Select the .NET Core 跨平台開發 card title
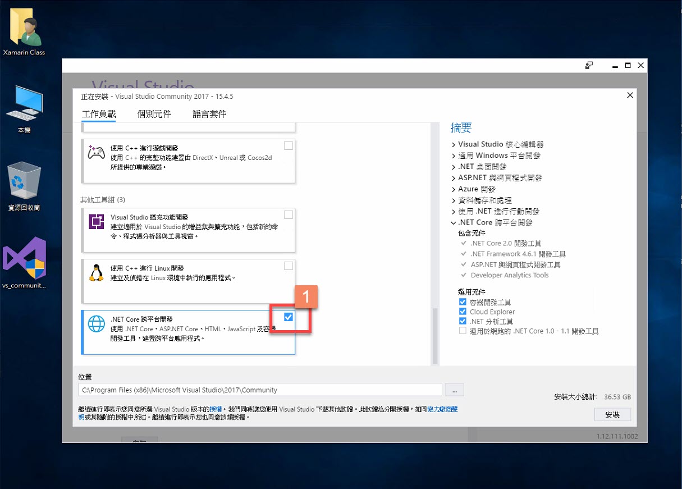This screenshot has height=489, width=682. [x=142, y=319]
